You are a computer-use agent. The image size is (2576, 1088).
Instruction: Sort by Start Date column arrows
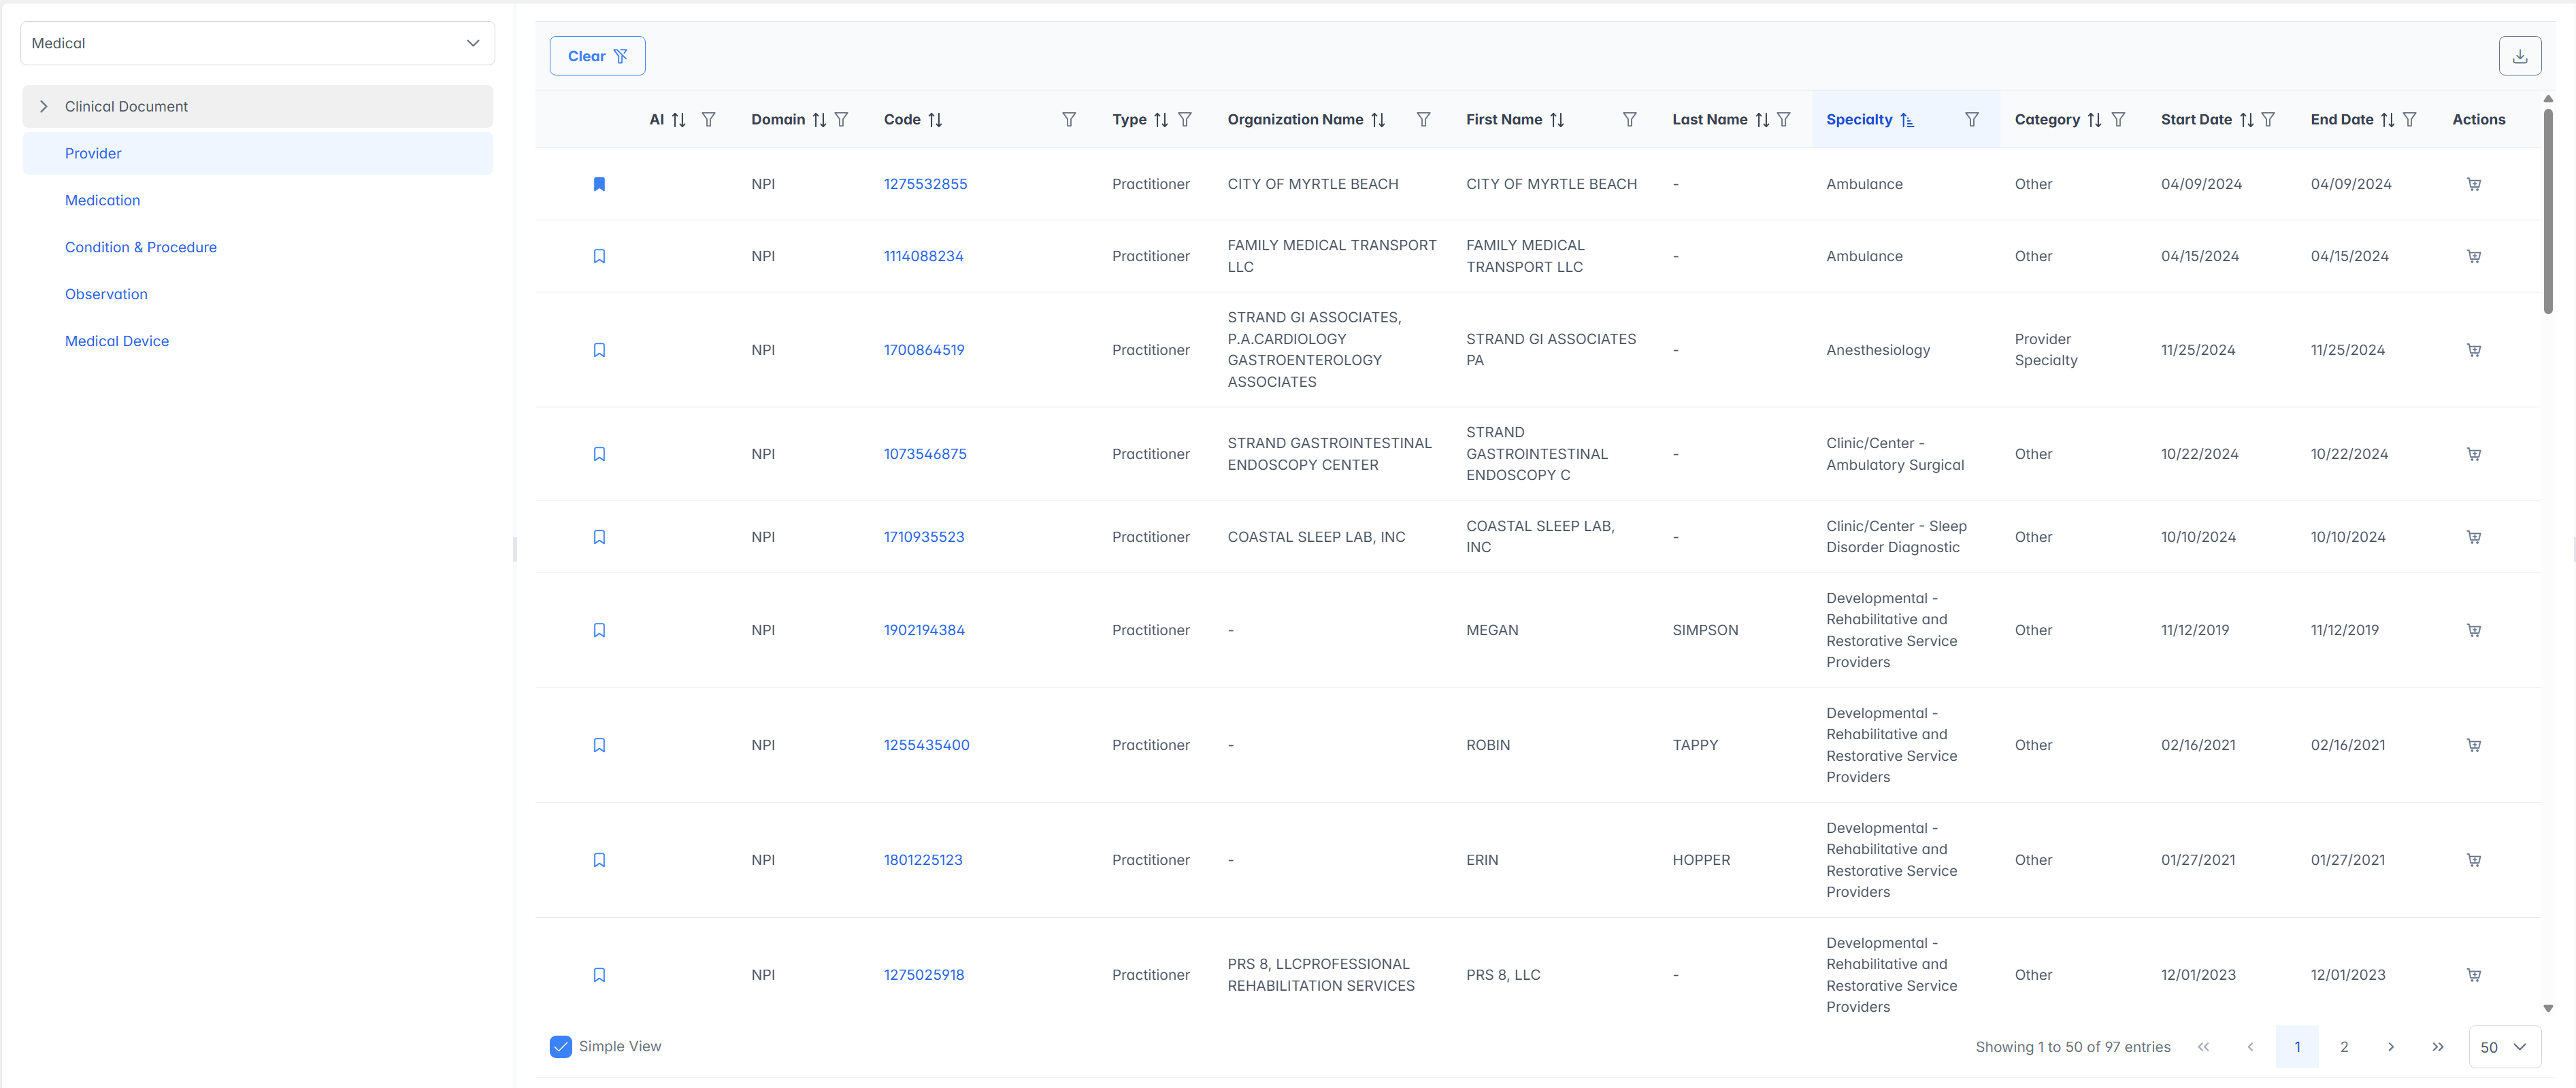tap(2246, 120)
